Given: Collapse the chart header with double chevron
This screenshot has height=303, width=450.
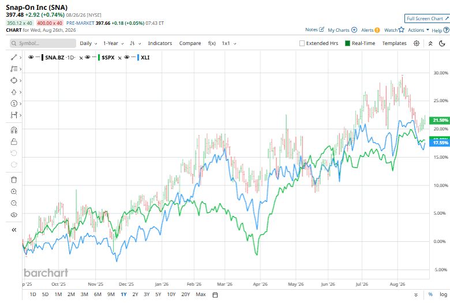Looking at the screenshot, I should click(x=430, y=43).
